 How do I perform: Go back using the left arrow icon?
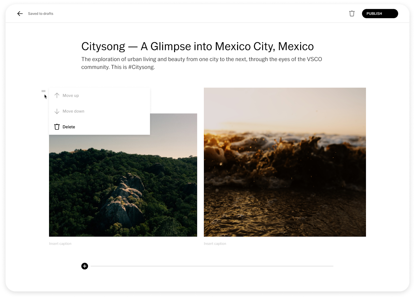click(20, 14)
